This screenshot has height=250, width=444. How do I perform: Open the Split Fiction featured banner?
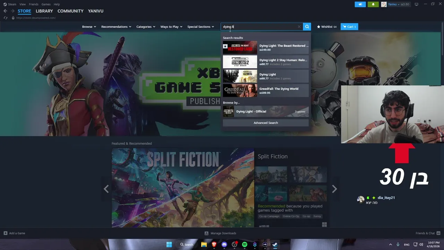[x=183, y=188]
